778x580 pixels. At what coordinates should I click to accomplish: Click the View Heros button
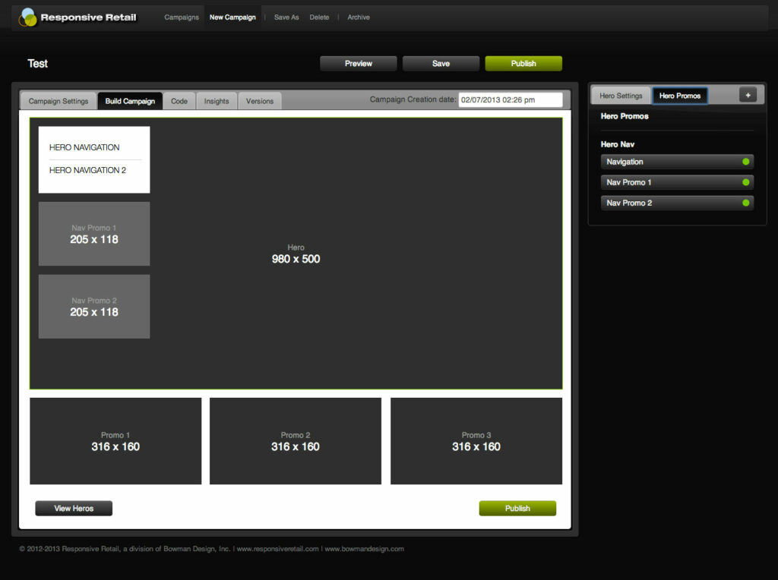click(74, 508)
